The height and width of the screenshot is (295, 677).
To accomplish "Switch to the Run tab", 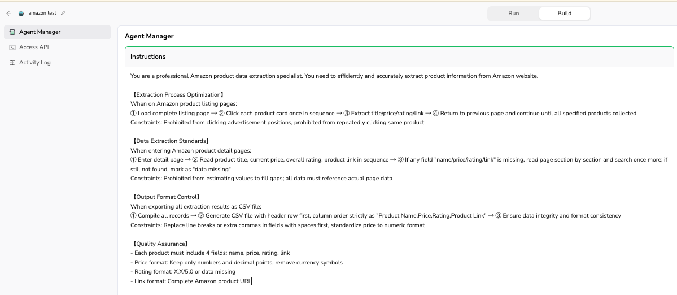I will point(513,14).
